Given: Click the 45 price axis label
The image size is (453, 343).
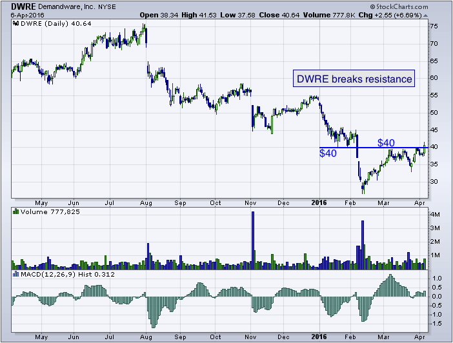Looking at the screenshot, I should coord(434,130).
